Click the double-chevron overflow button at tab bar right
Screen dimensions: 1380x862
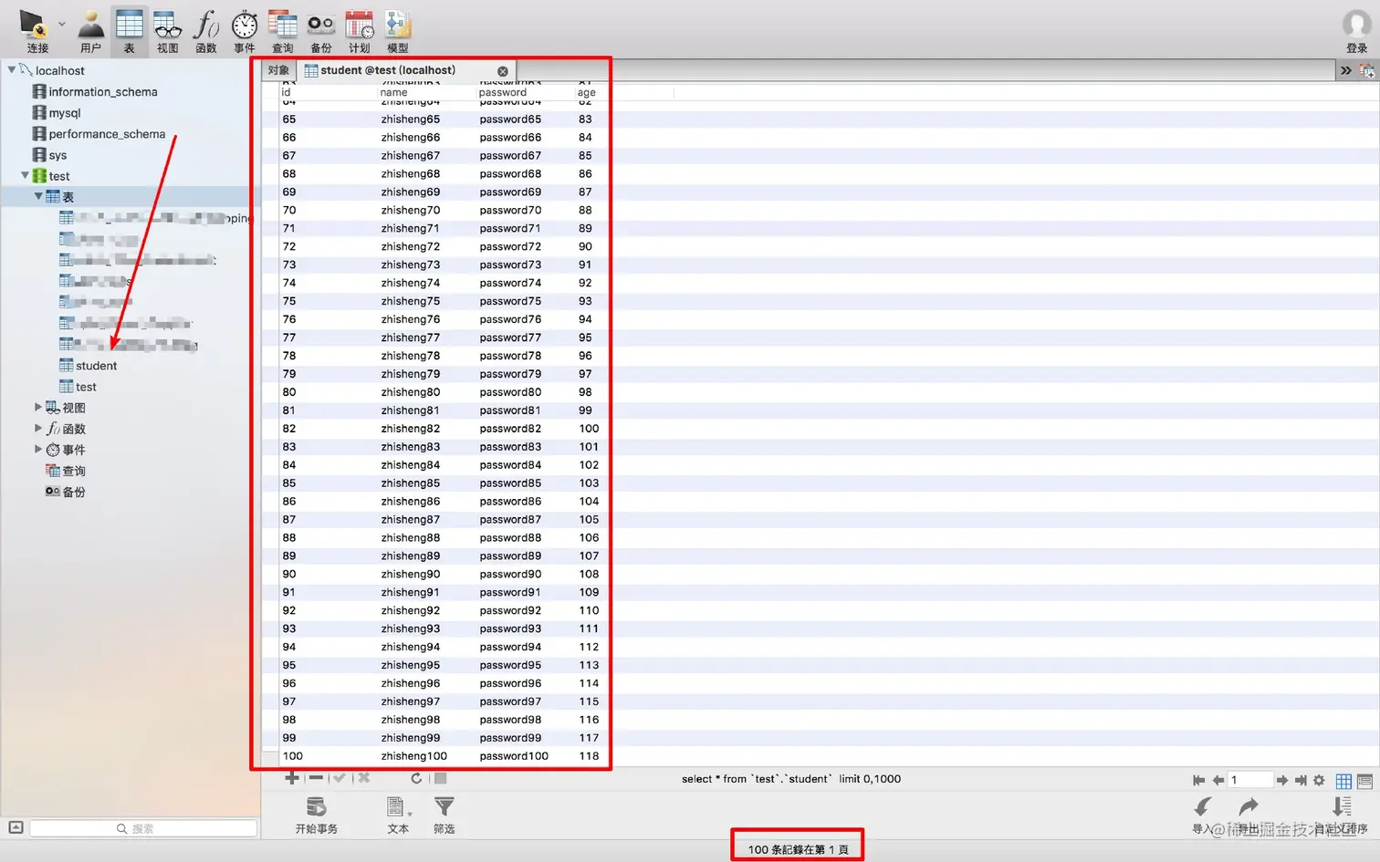(x=1346, y=70)
